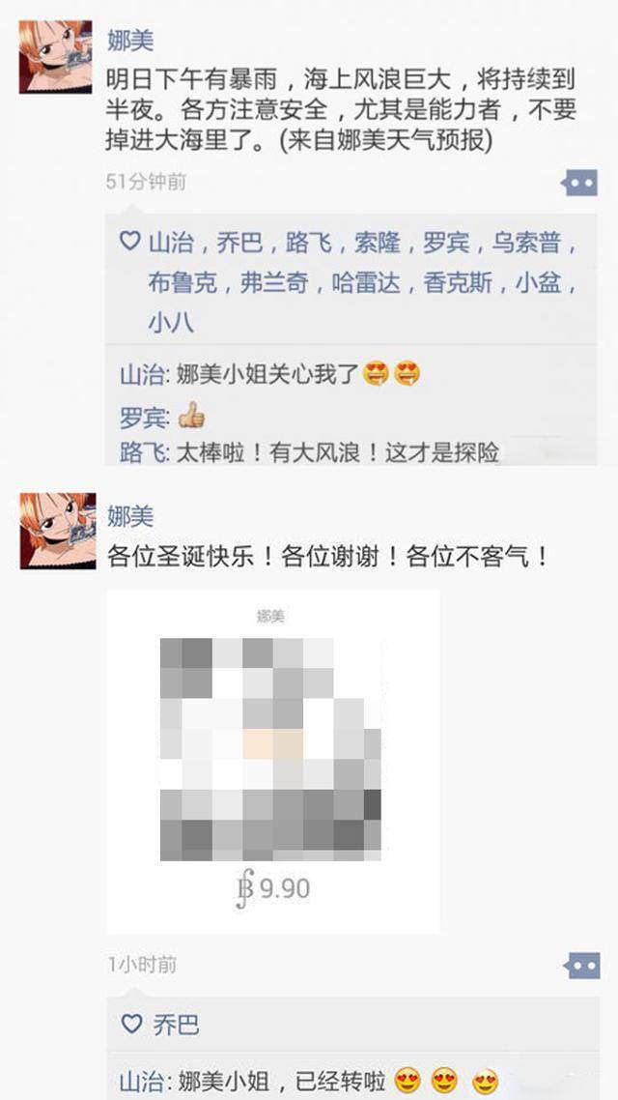Screen dimensions: 618x1100
Task: Tap the heart icon beside 乔巴
Action: tap(131, 1025)
